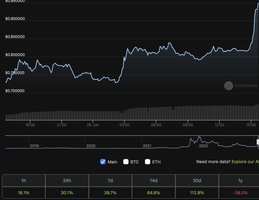Click the 14d column header
The width and height of the screenshot is (259, 200).
tap(154, 181)
